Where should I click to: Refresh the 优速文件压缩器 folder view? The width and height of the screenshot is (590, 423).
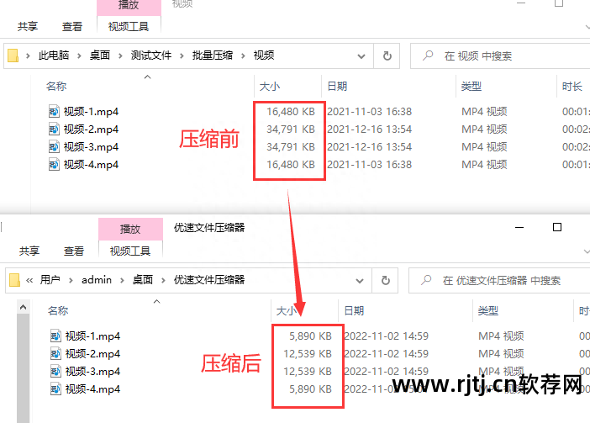coord(385,280)
